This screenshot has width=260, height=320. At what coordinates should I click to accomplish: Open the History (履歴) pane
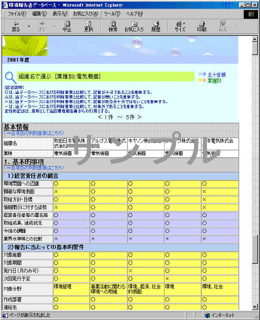pyautogui.click(x=156, y=27)
